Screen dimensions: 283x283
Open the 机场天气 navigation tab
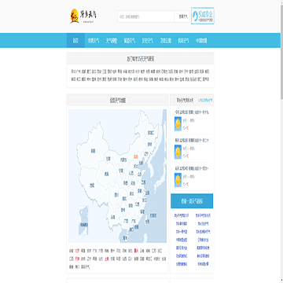183,41
